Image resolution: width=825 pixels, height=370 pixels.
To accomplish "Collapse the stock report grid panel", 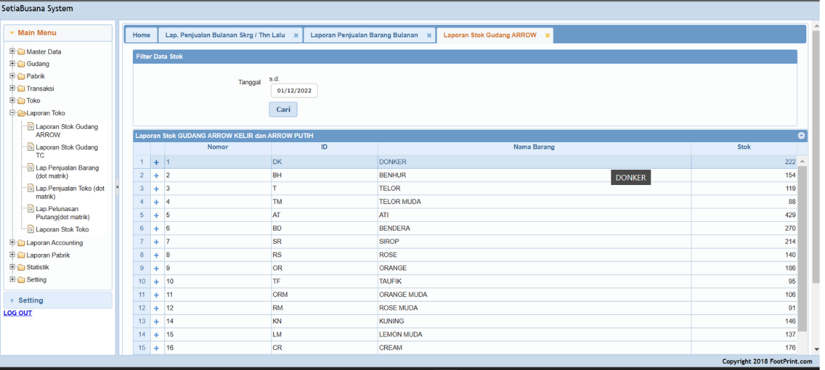I will tap(801, 135).
